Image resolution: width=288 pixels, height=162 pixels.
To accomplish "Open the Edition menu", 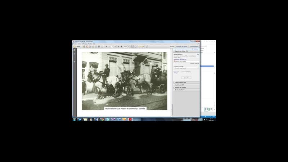I will click(x=79, y=44).
